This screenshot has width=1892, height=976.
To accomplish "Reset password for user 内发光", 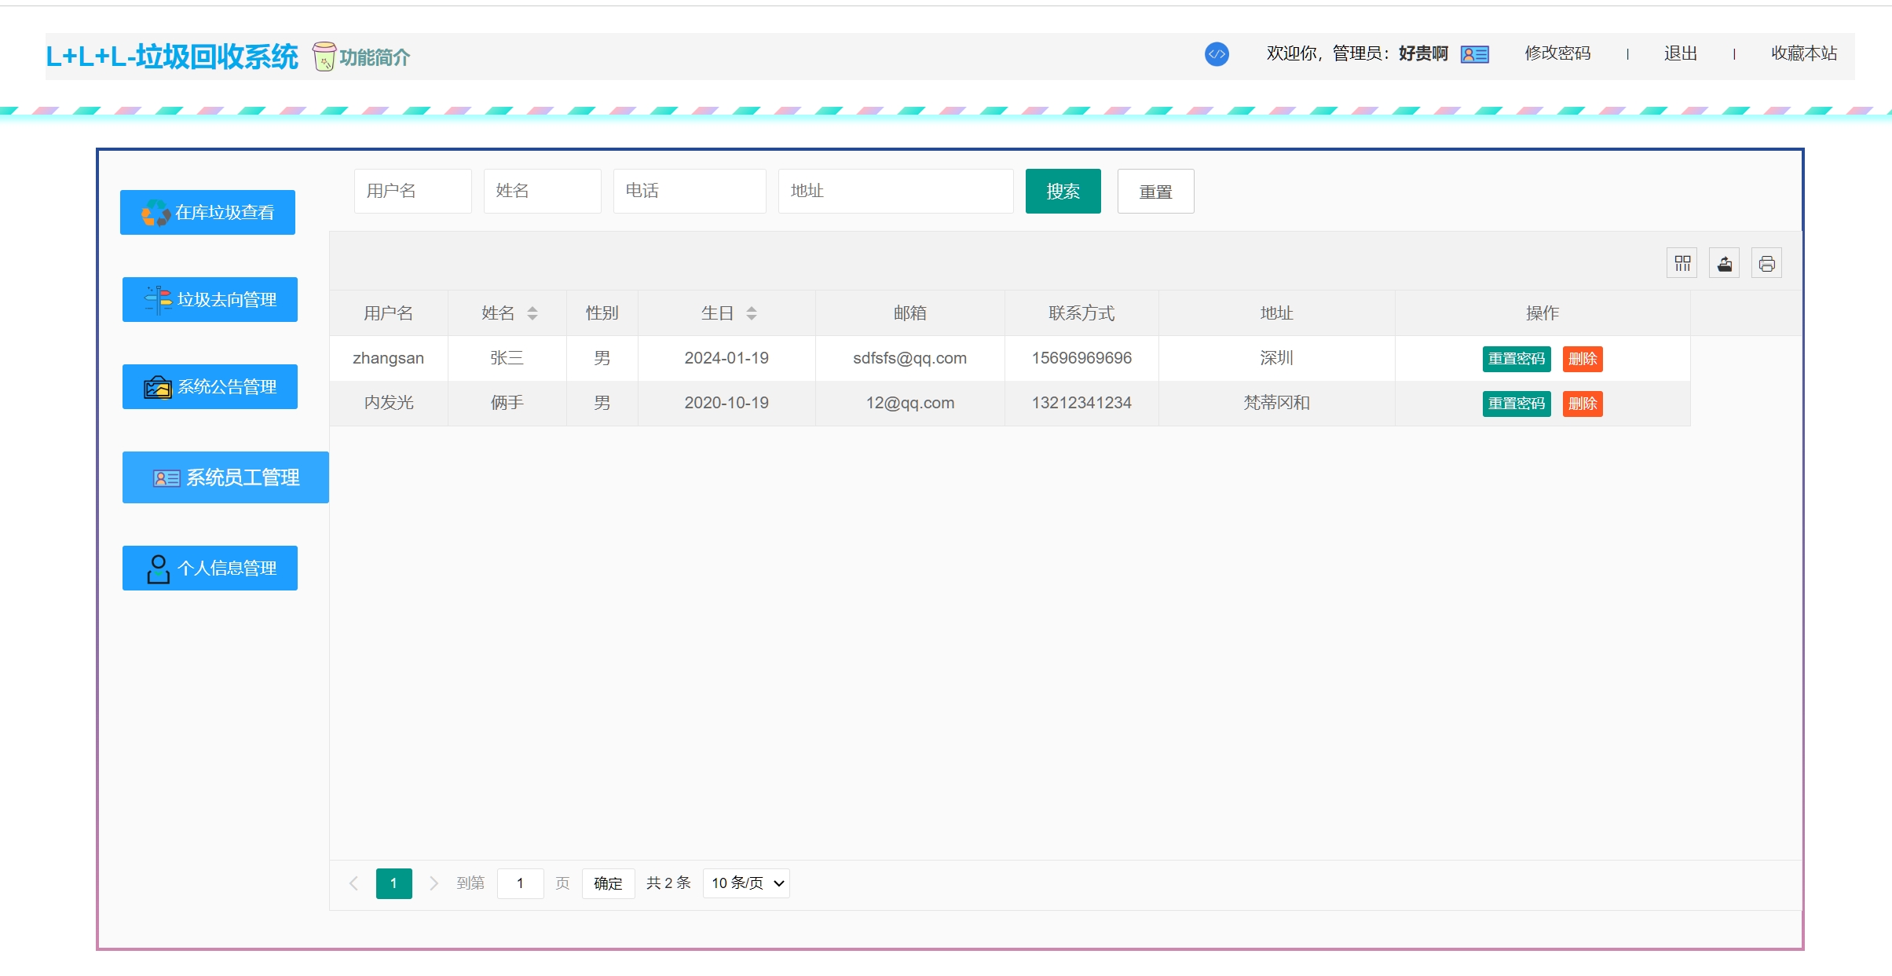I will [1517, 404].
